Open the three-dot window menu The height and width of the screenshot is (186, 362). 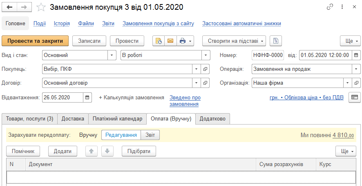click(342, 7)
